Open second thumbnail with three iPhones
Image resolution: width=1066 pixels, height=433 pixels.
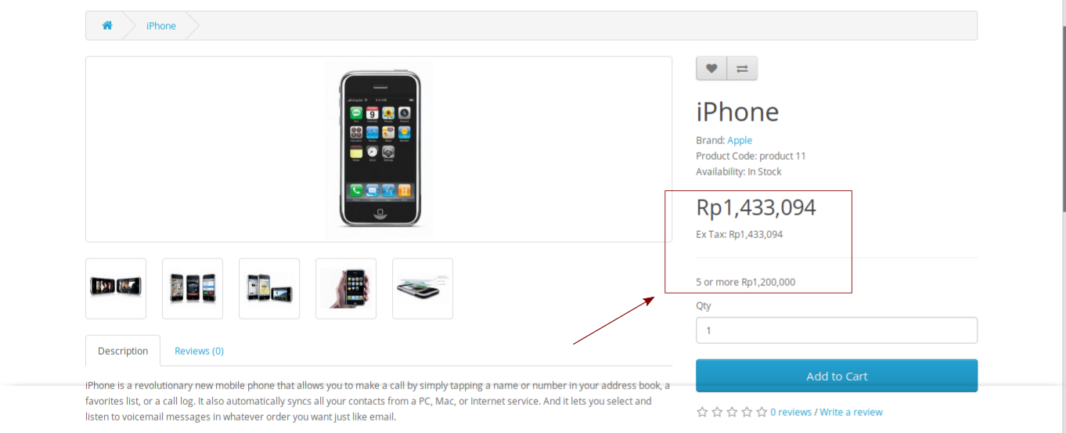point(193,288)
